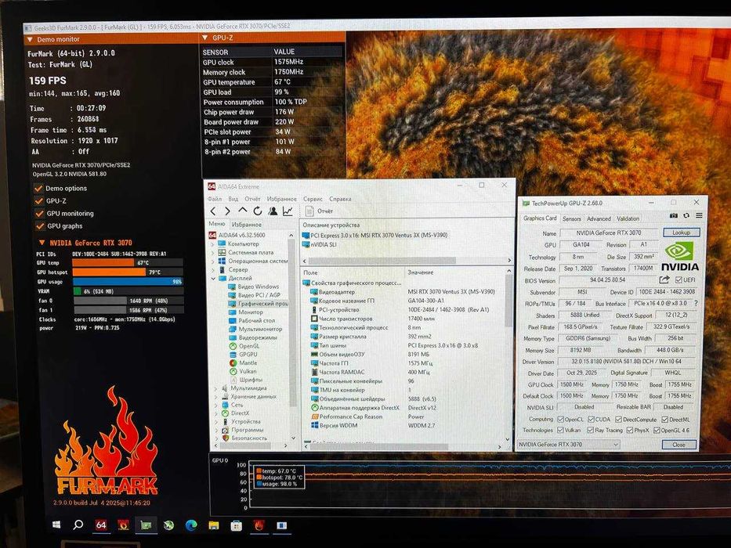Switch to the Избранное tab in AIDA64
Viewport: 731px width, 548px height.
tap(247, 225)
